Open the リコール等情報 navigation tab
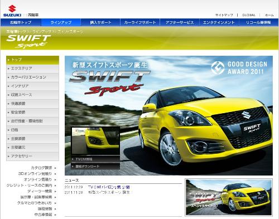 point(258,22)
